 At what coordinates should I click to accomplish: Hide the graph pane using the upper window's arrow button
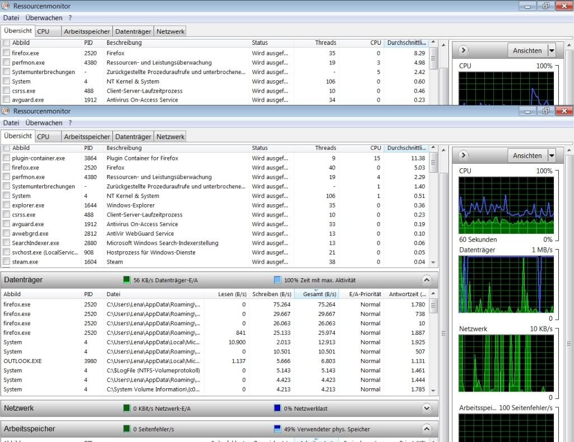[x=464, y=50]
